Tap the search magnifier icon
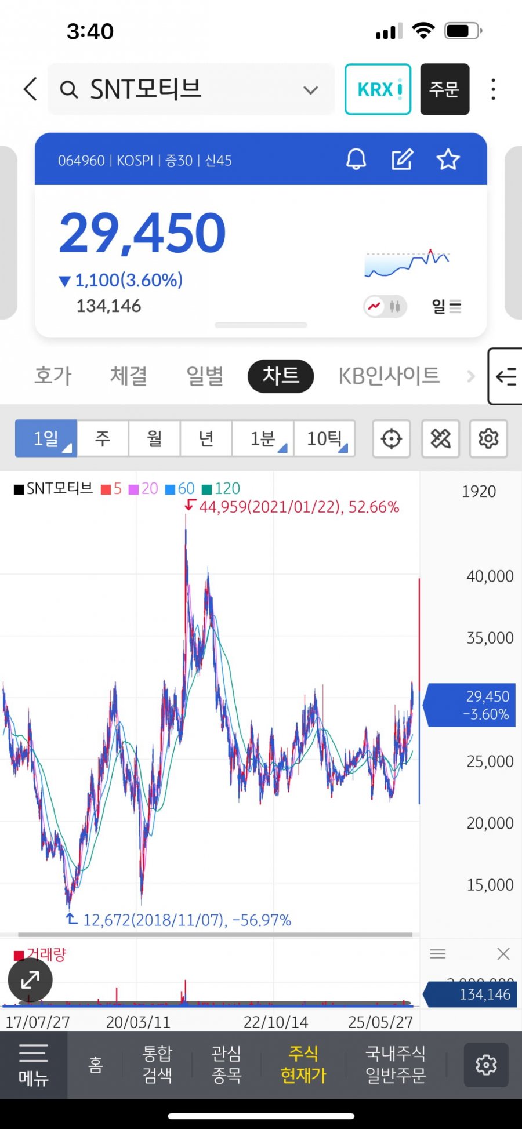522x1129 pixels. tap(68, 90)
